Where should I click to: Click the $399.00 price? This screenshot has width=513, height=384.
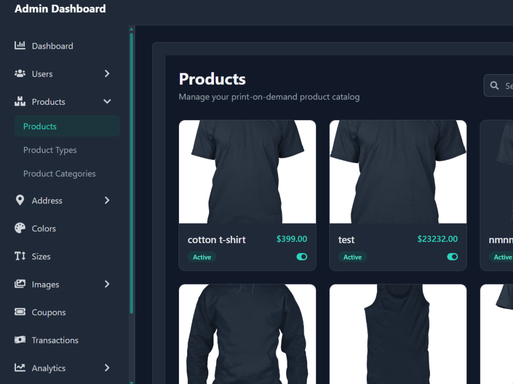(292, 239)
